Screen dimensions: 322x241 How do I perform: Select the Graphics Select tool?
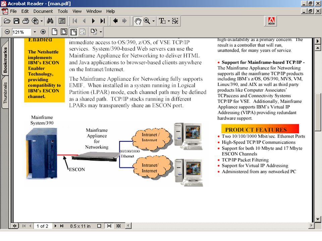coord(175,21)
